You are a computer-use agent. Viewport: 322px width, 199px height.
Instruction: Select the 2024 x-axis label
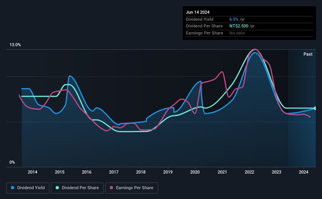point(304,172)
